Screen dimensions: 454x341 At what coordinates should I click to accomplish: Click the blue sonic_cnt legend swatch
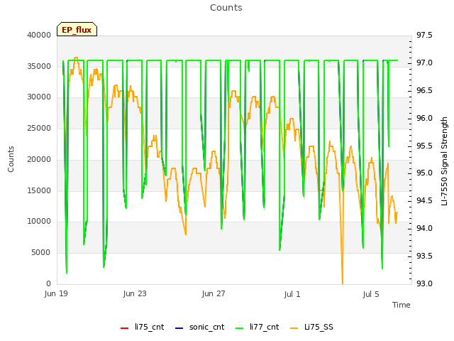point(179,328)
